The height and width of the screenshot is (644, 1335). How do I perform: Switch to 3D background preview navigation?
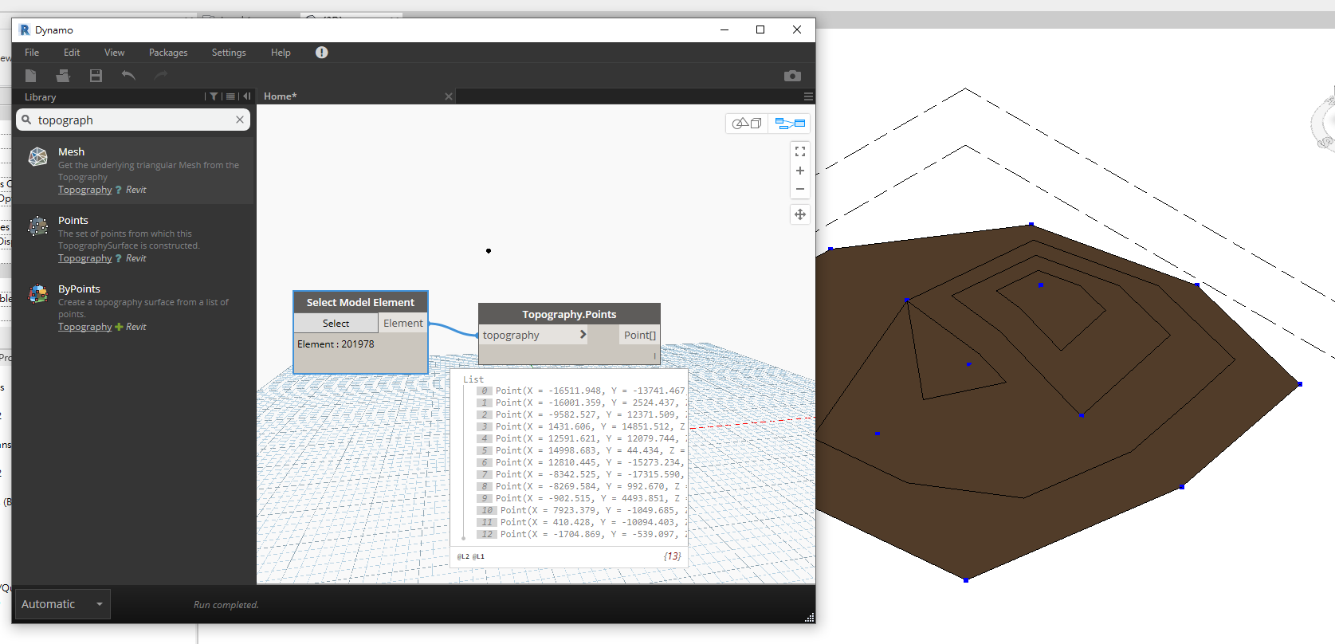(x=747, y=124)
